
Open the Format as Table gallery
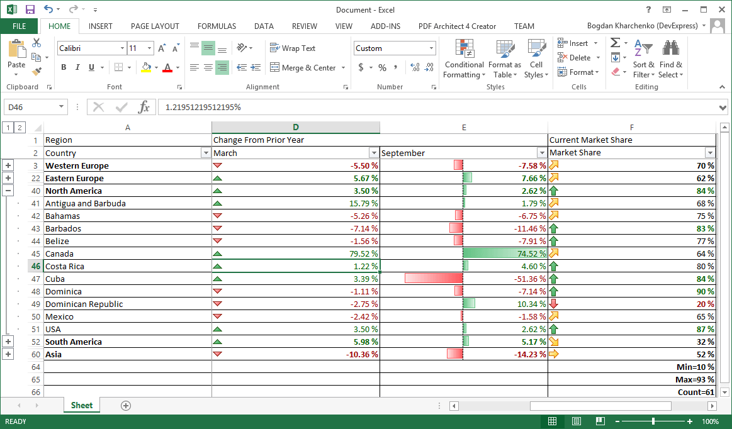click(504, 60)
